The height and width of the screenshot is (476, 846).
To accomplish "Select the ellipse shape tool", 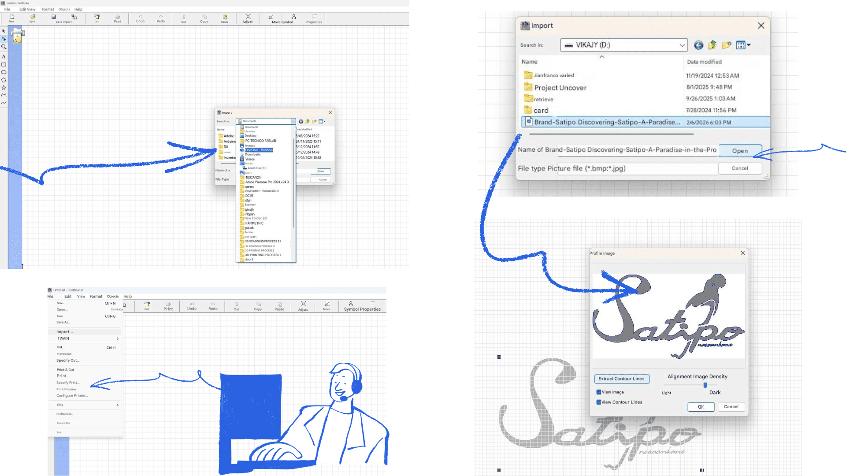I will [x=4, y=72].
